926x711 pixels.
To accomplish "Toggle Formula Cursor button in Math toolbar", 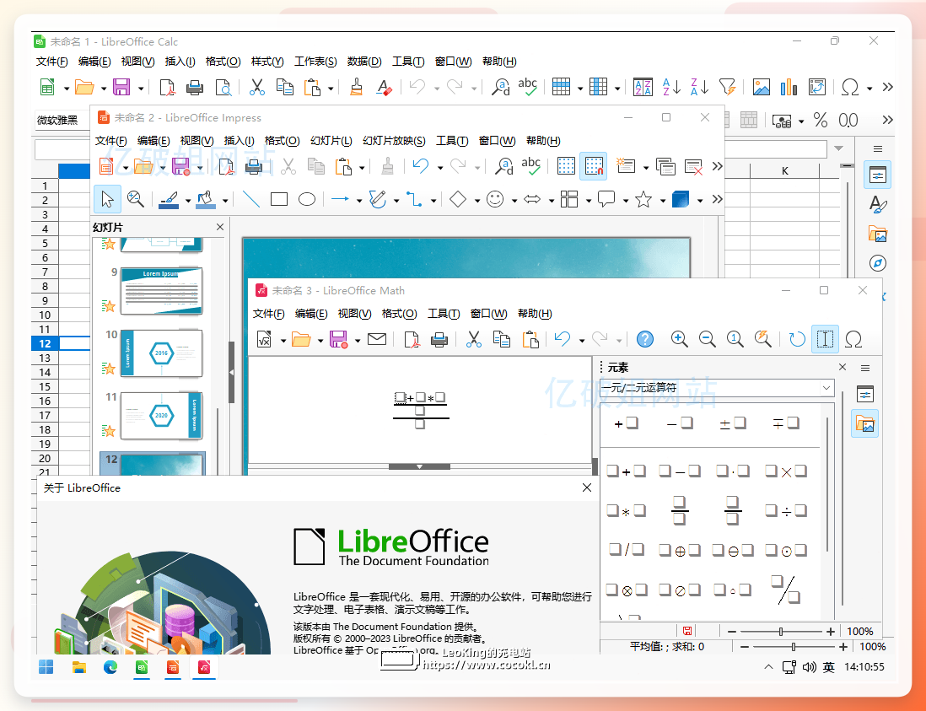I will click(x=825, y=339).
